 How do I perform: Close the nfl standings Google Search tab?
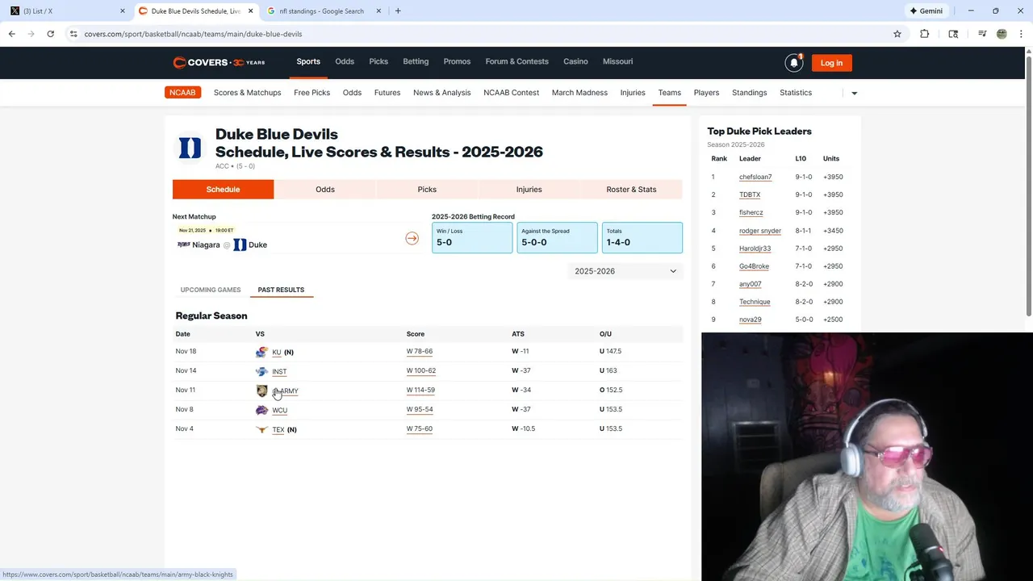click(x=378, y=11)
